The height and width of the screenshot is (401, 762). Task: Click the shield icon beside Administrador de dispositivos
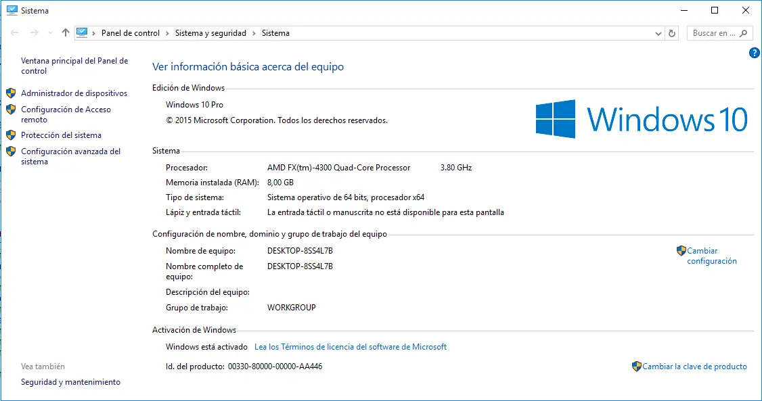pyautogui.click(x=11, y=93)
